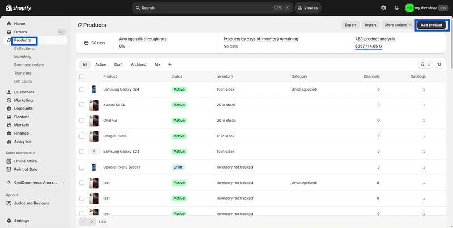Open search and filter products icon
This screenshot has height=228, width=453.
pos(425,64)
